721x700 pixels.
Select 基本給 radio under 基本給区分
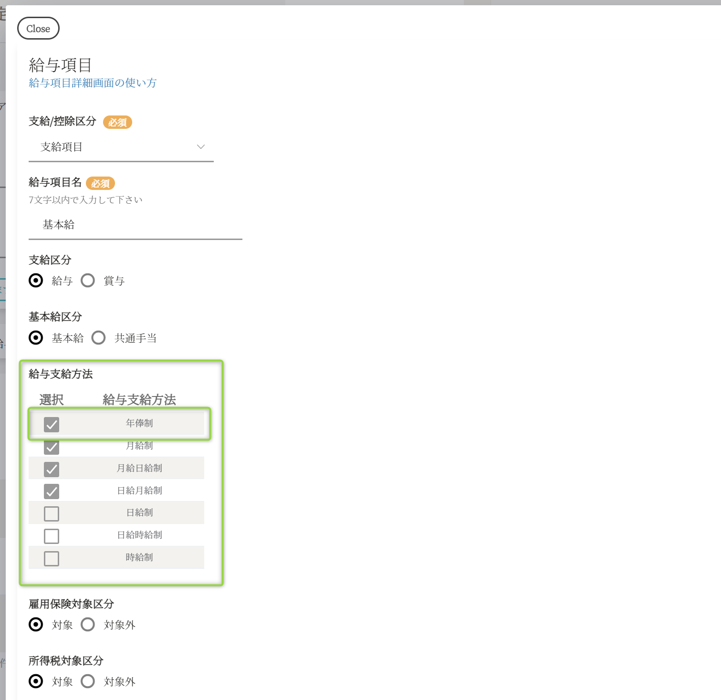[36, 338]
